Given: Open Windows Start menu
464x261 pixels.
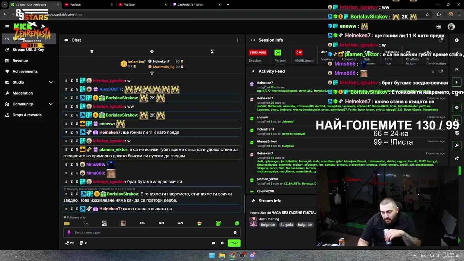Looking at the screenshot, I should 212,256.
